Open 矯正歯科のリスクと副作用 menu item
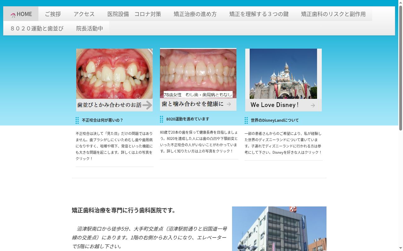 [x=333, y=14]
